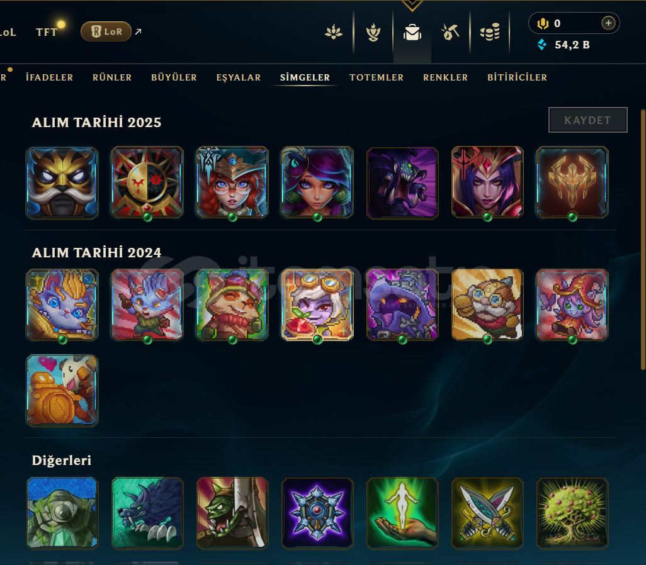Click the lotus flower navigation icon

pyautogui.click(x=333, y=32)
